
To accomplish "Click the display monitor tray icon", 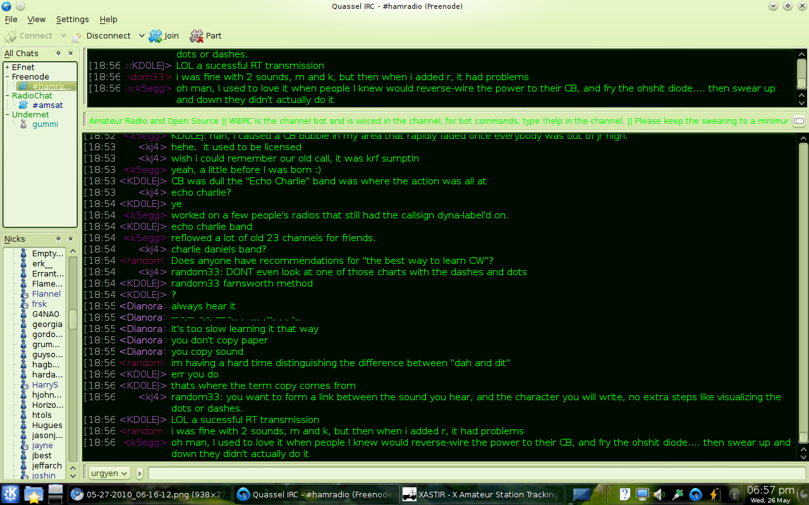I will [642, 494].
